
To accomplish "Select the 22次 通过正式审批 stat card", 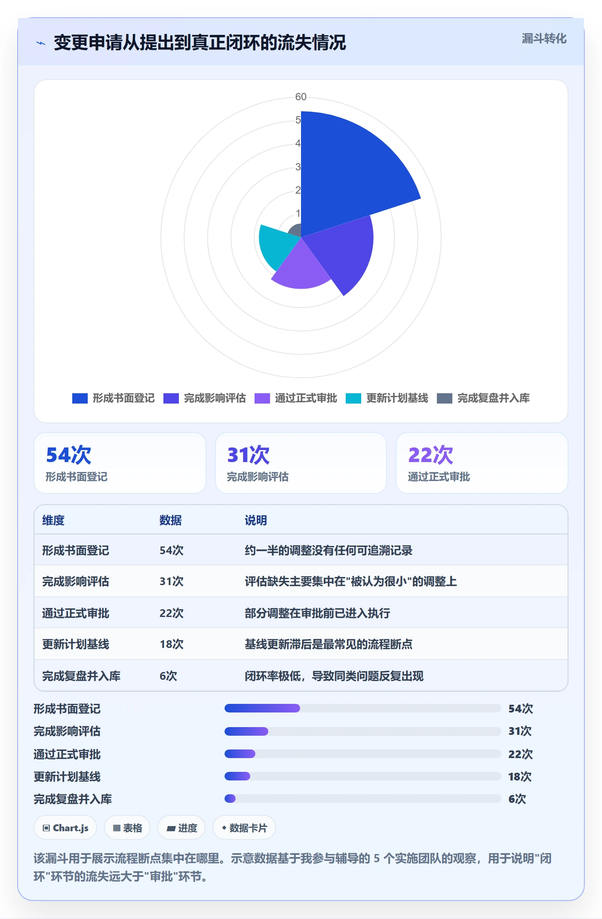I will [482, 463].
